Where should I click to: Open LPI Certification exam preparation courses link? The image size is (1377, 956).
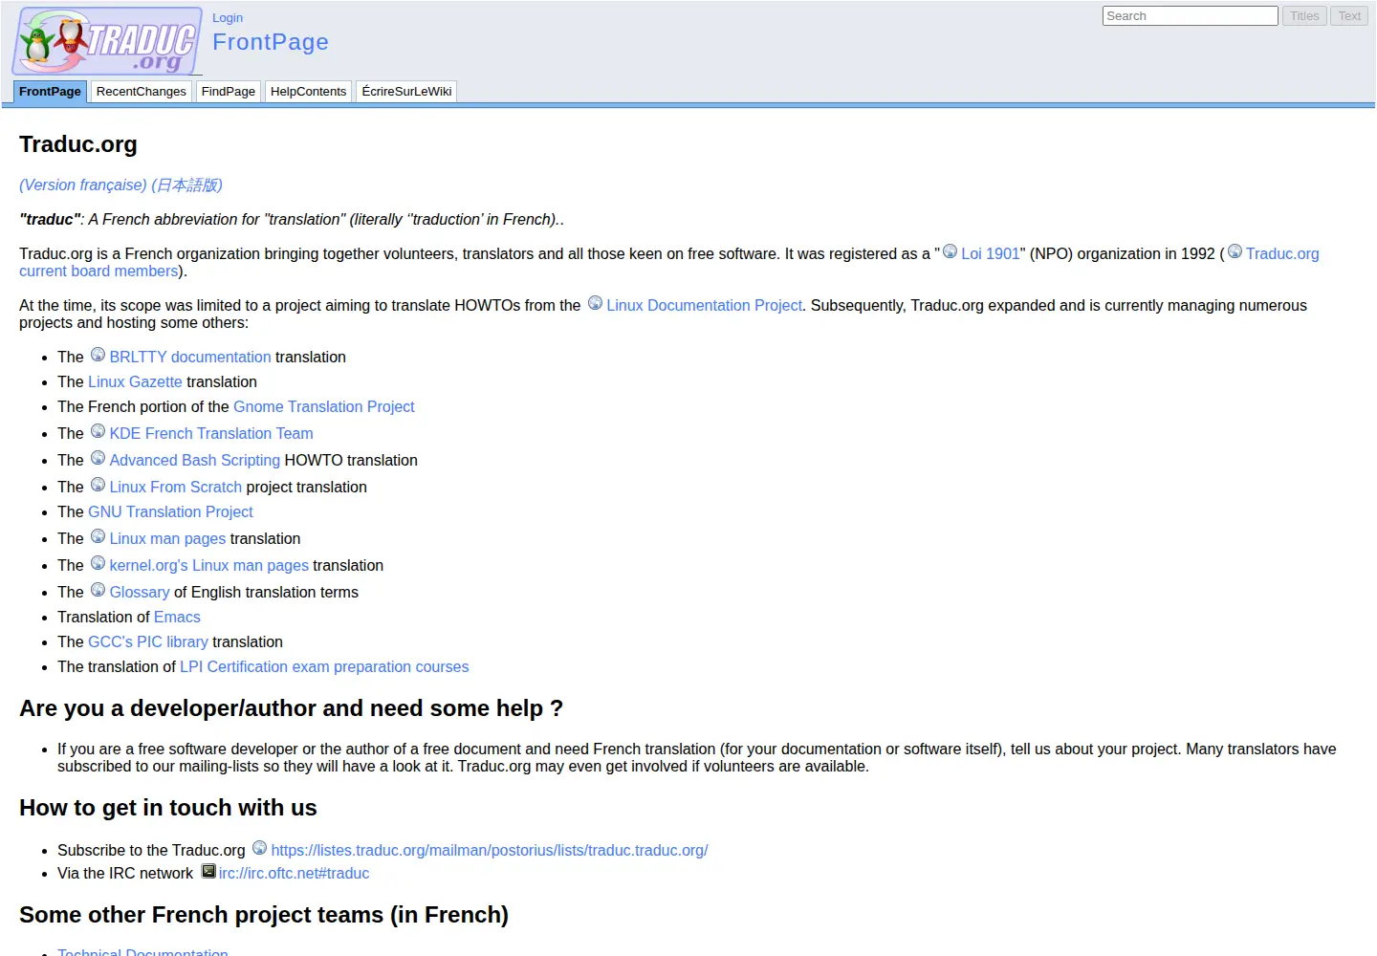[x=324, y=667]
